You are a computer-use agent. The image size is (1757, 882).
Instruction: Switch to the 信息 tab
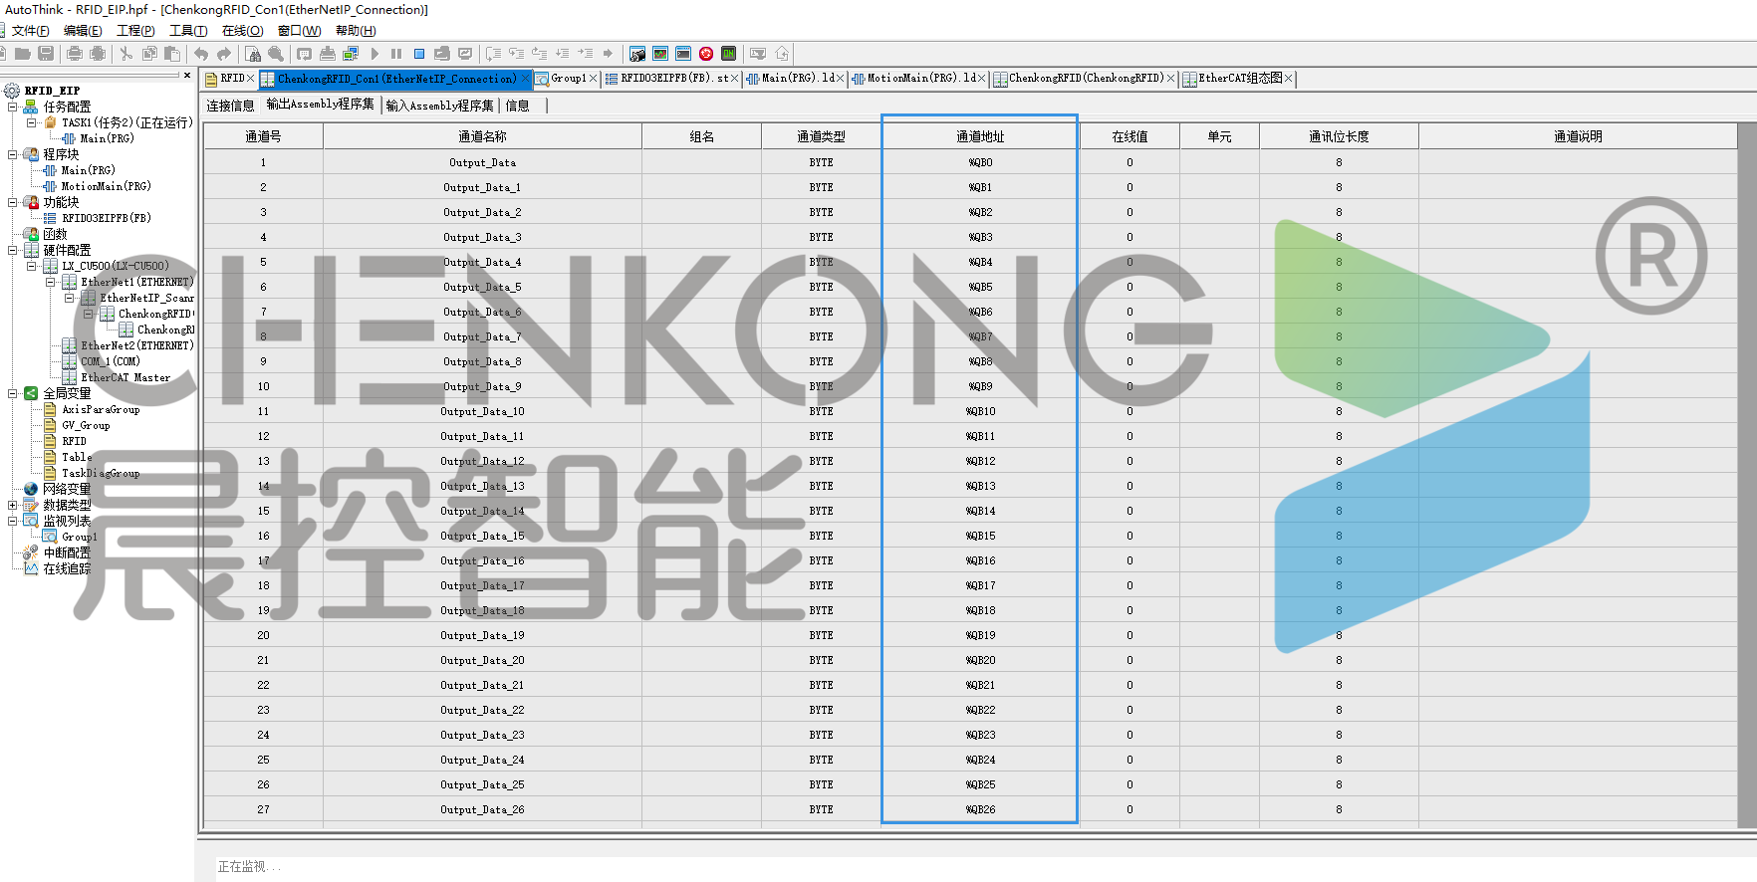click(518, 106)
